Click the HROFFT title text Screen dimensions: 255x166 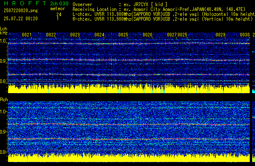(25, 3)
